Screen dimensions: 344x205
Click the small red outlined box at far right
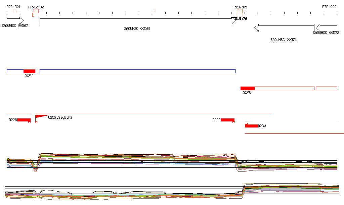pos(327,88)
